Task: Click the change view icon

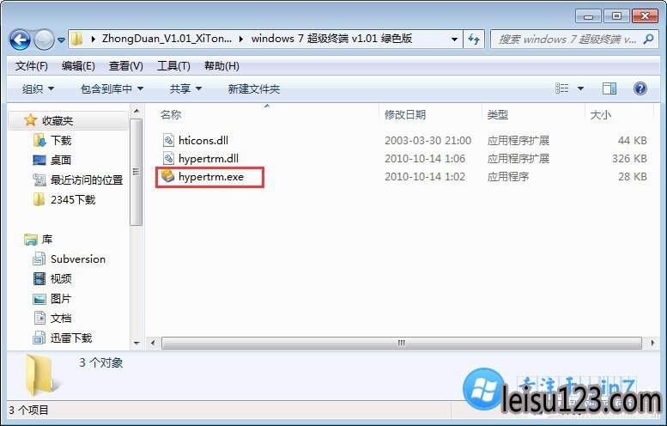Action: (x=561, y=88)
